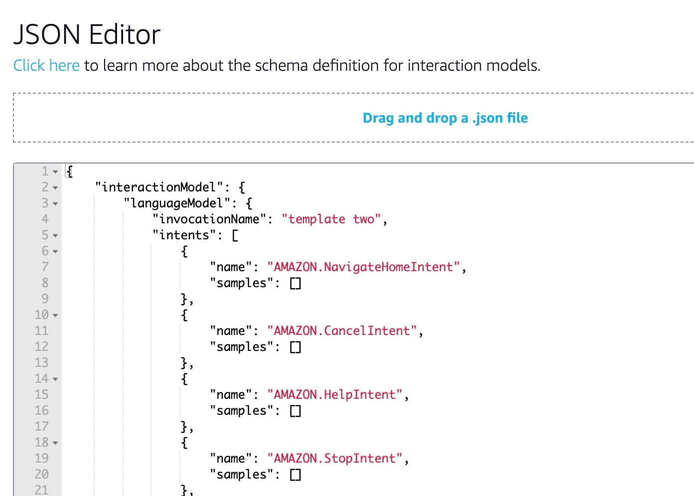This screenshot has width=694, height=496.
Task: Click the "name" key on line 15
Action: pyautogui.click(x=231, y=395)
